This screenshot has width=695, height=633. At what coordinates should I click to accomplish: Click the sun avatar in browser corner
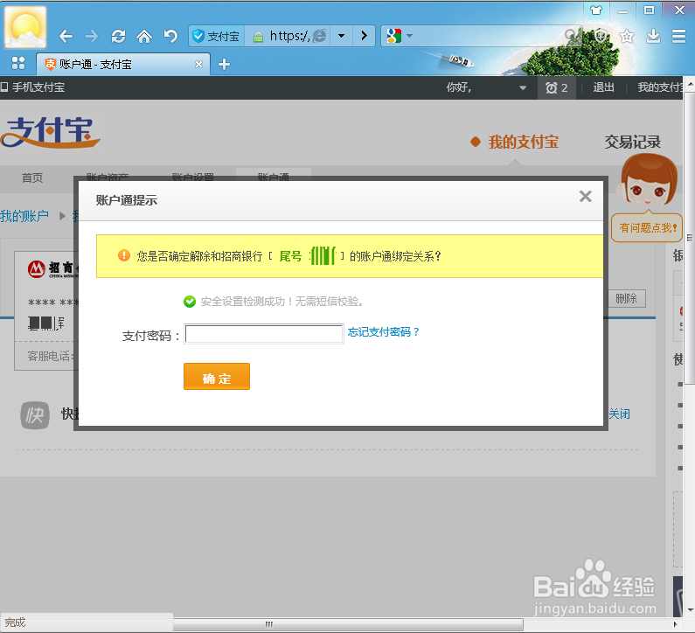point(25,26)
